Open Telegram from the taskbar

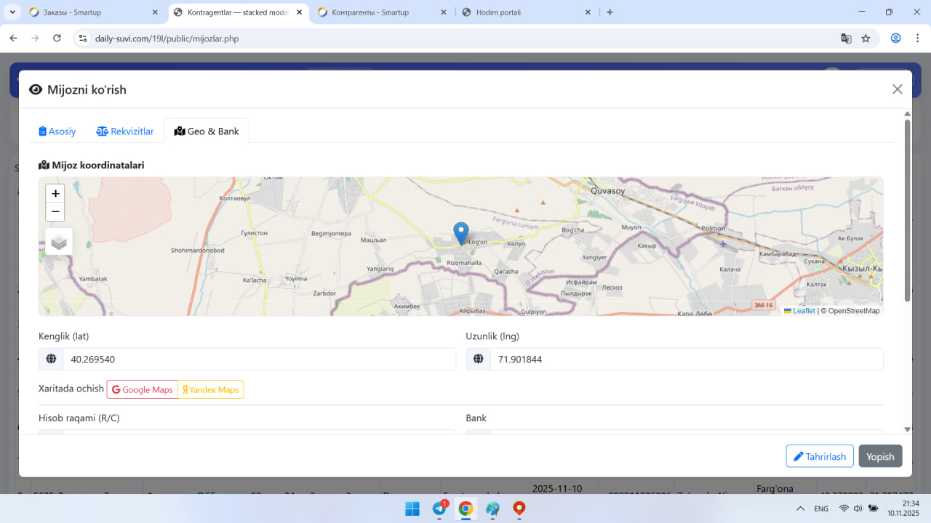(439, 508)
